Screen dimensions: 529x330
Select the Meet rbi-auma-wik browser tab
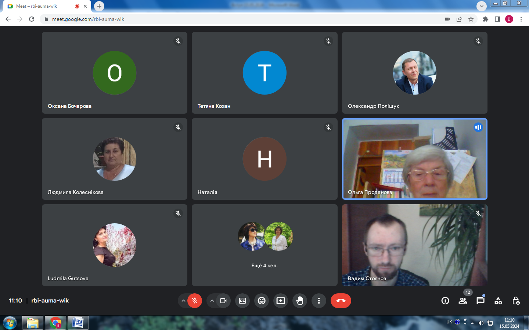[40, 6]
